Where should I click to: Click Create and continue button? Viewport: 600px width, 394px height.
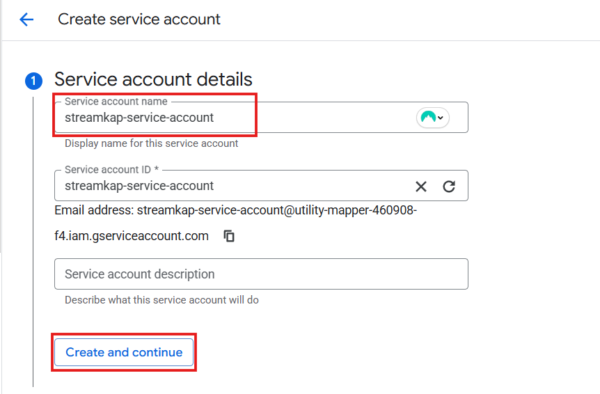[124, 352]
